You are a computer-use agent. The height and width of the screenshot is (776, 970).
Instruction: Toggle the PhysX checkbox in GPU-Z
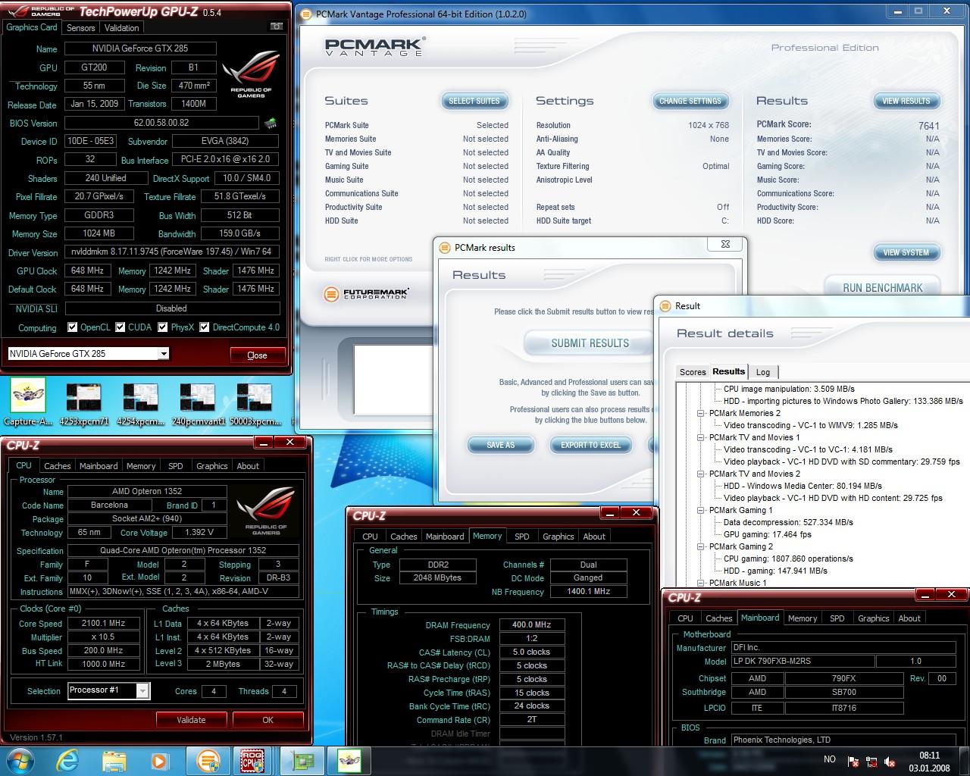coord(162,327)
